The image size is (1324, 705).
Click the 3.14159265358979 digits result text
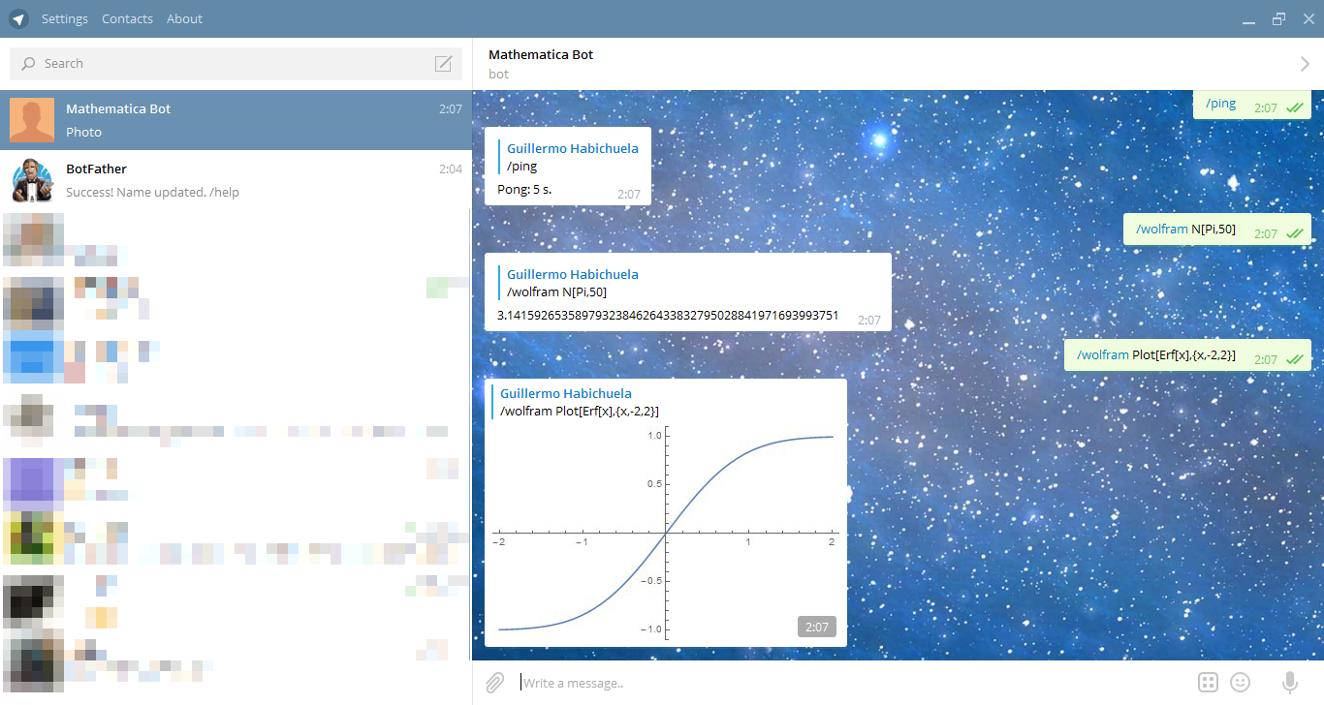point(668,316)
